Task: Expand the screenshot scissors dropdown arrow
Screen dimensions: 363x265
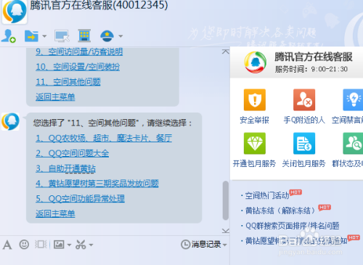Action: click(91, 245)
